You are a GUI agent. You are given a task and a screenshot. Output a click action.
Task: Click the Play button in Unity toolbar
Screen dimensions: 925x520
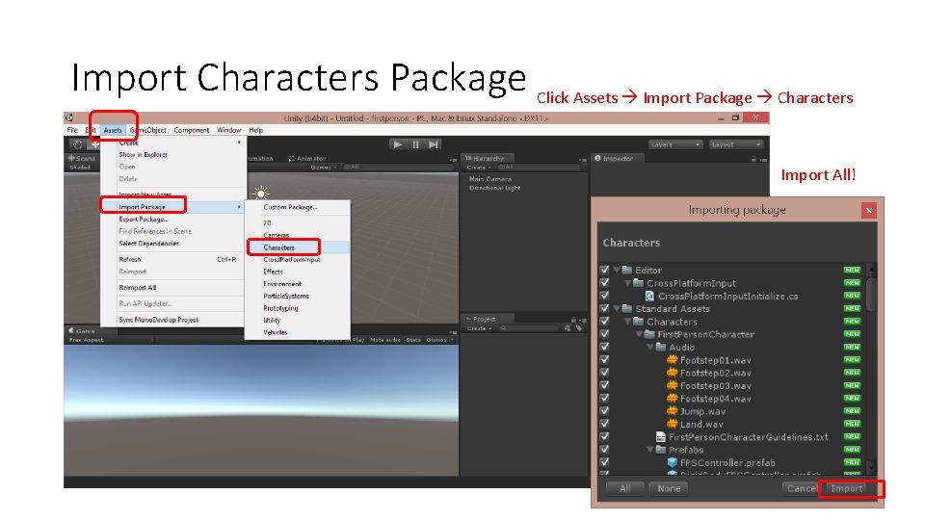[x=398, y=144]
